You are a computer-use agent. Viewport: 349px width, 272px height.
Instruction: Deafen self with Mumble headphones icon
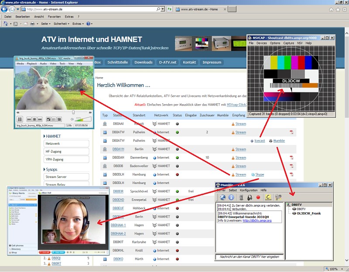[250, 197]
